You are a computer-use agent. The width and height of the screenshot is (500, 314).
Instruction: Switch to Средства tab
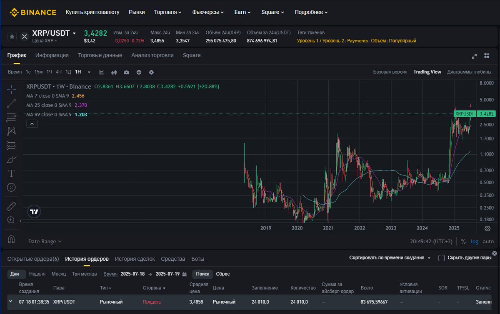pos(173,259)
